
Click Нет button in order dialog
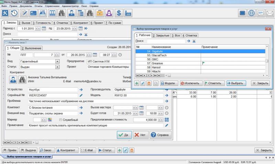click(x=141, y=135)
